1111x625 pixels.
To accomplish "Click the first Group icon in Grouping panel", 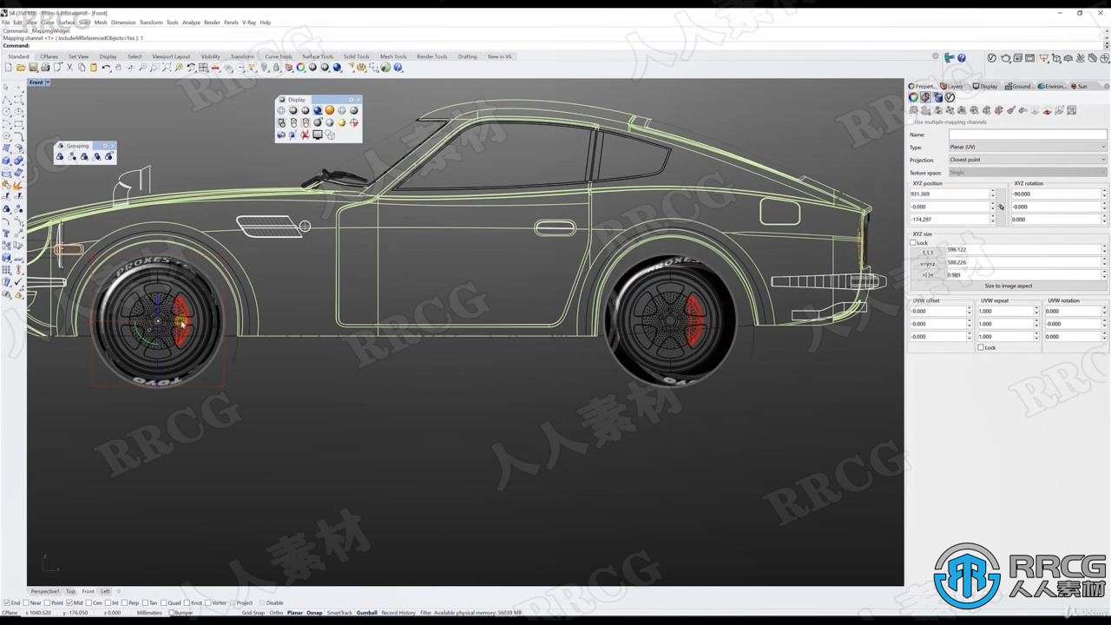I will 60,156.
